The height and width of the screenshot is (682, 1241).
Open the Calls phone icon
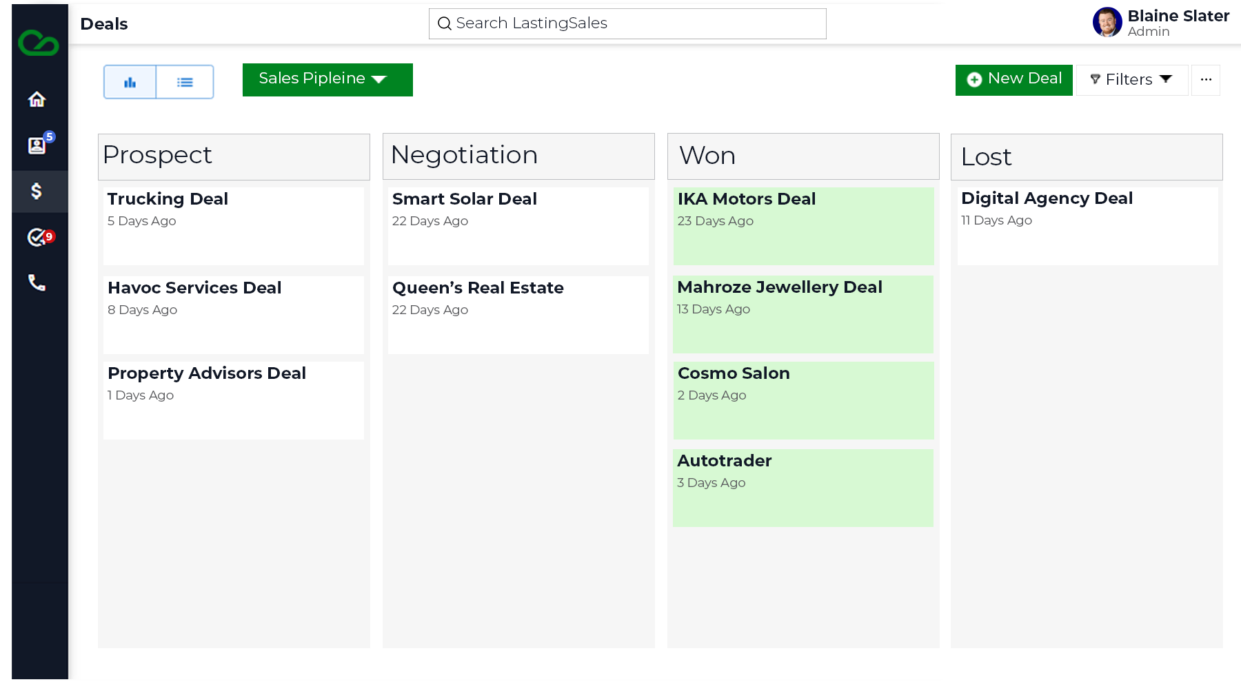coord(37,282)
